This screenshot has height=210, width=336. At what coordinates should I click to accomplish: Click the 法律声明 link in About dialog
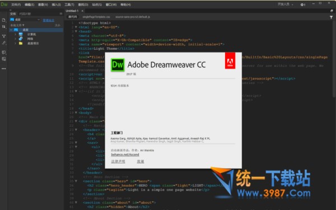[118, 161]
